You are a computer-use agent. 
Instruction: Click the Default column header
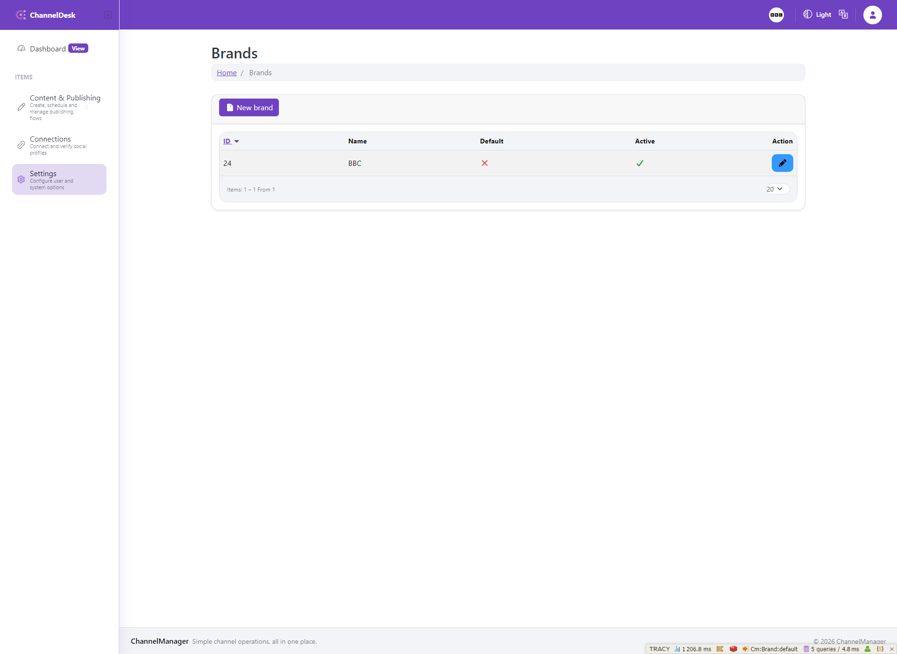(491, 141)
